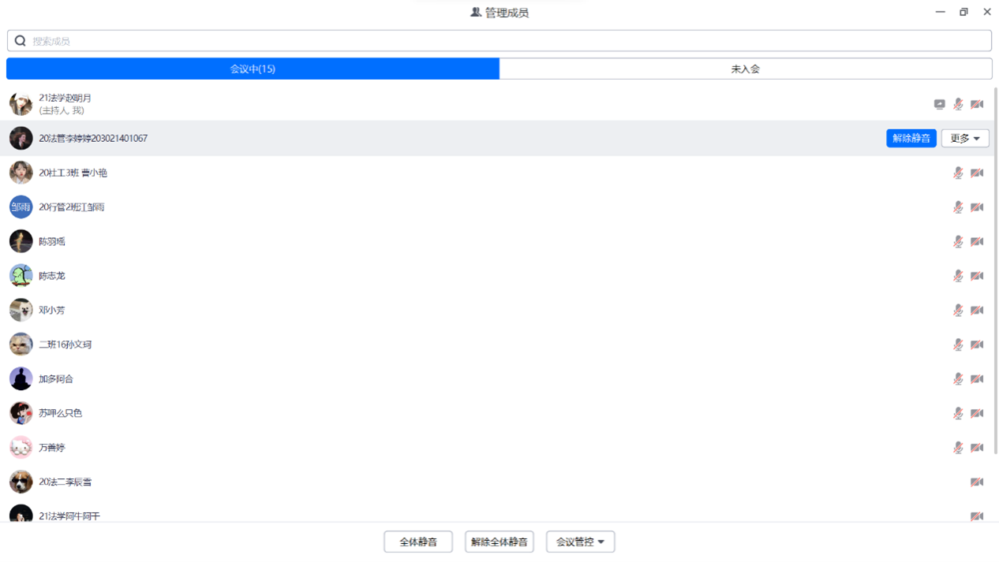Viewport: 999px width, 562px height.
Task: Click 邹雨 blue avatar icon
Action: [21, 207]
